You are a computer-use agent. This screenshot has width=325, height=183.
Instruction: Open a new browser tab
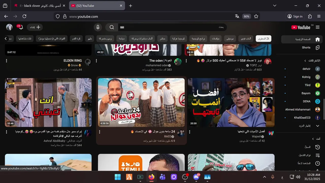coord(131,6)
